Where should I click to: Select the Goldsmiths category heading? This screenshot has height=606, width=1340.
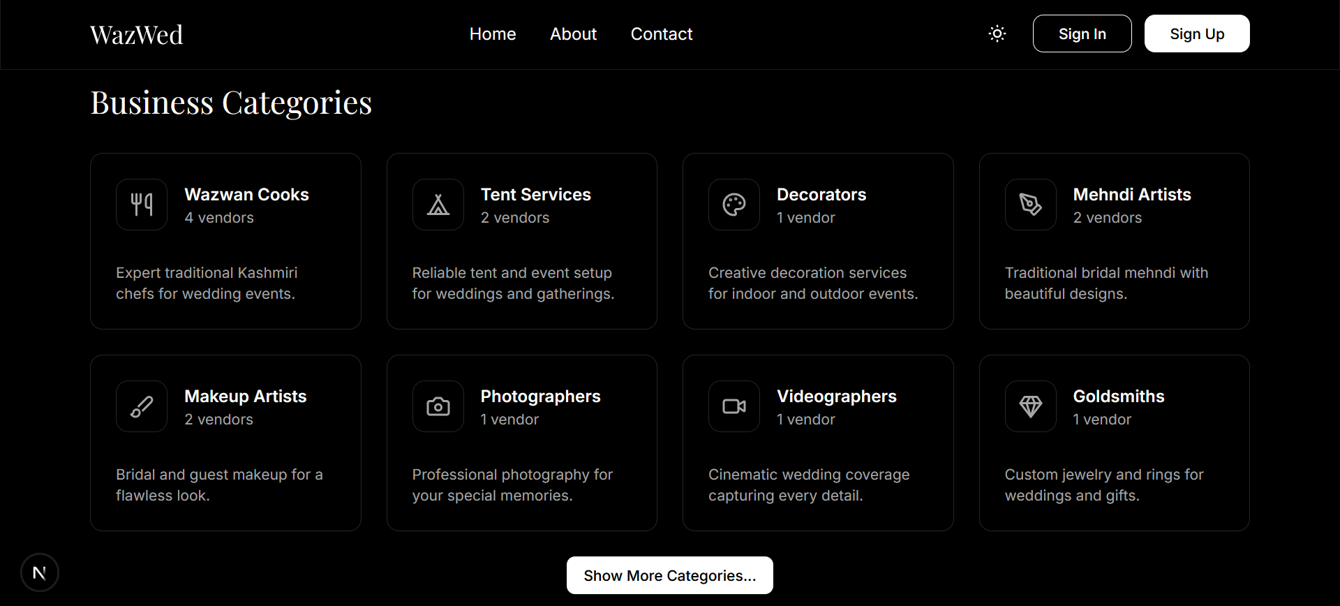[1119, 397]
